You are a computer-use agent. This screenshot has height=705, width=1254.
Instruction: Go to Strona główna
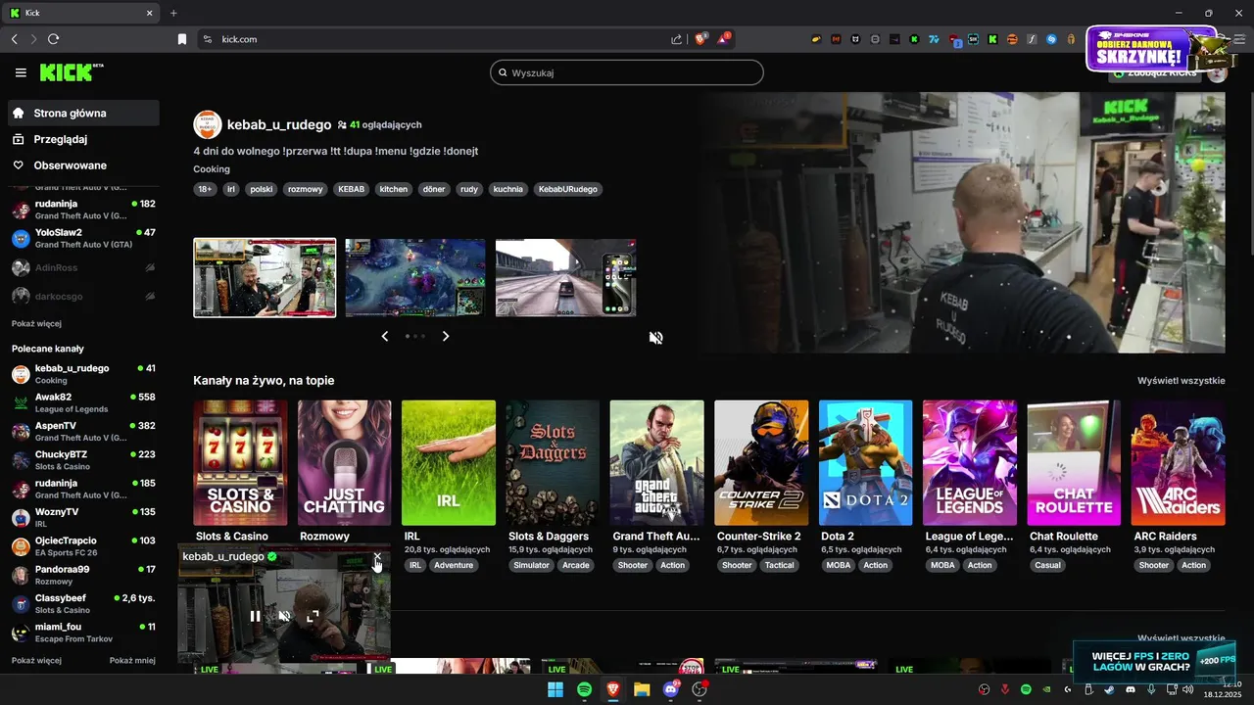83,113
